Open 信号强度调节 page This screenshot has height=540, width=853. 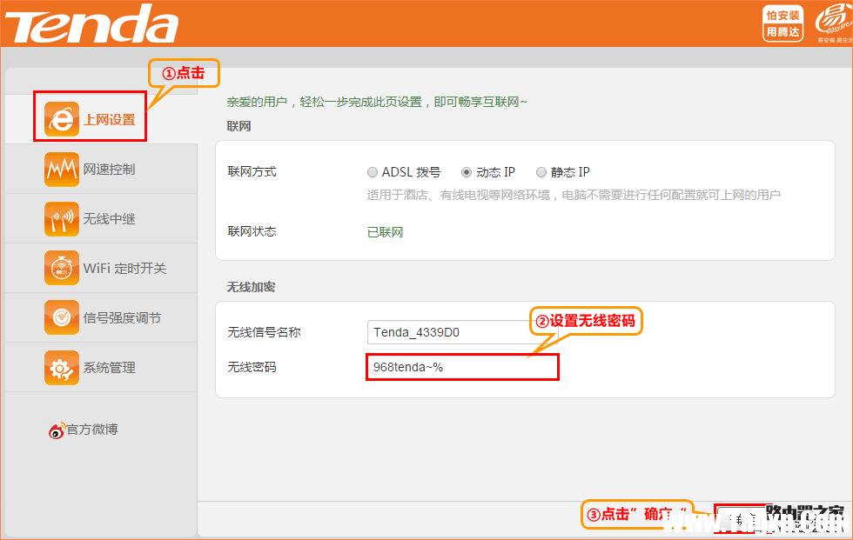click(x=101, y=317)
